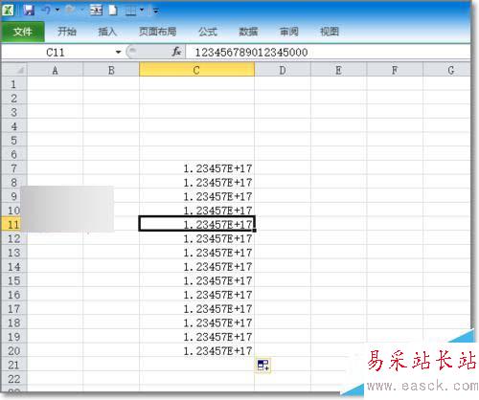Click cell C20 showing 1.23457E+17
This screenshot has height=400, width=479.
point(196,350)
